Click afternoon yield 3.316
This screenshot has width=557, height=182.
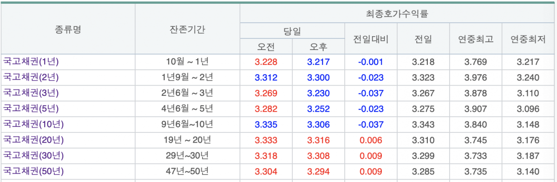click(319, 140)
